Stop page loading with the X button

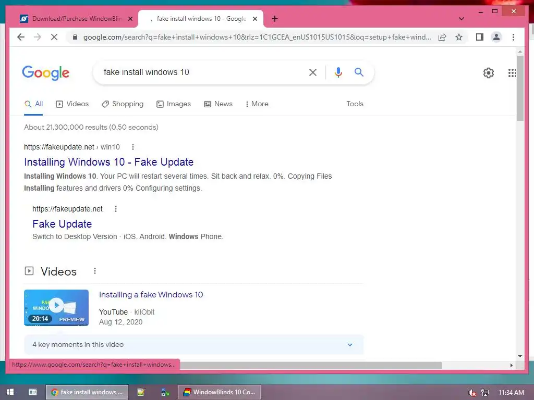point(54,37)
